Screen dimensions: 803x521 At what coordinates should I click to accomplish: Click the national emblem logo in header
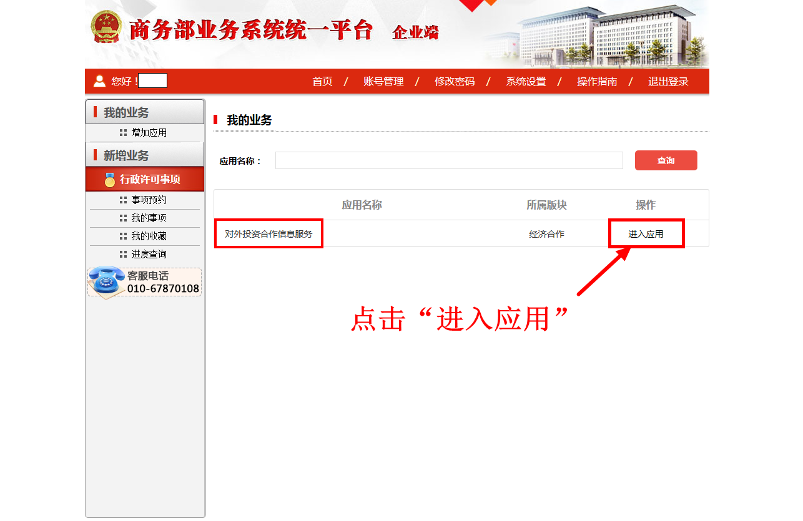107,27
